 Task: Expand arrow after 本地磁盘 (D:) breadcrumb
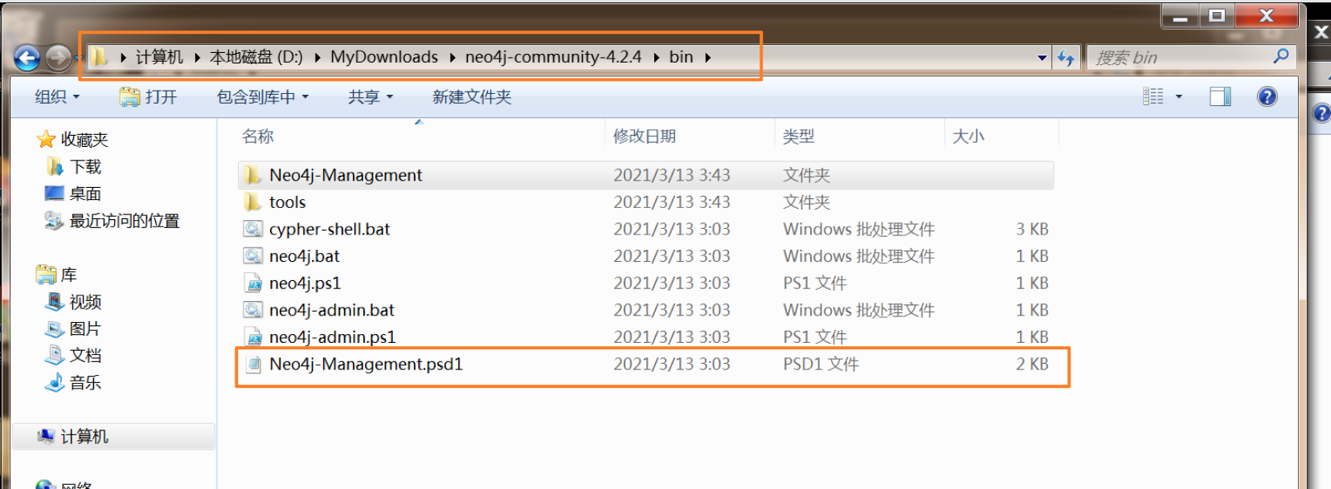coord(317,57)
